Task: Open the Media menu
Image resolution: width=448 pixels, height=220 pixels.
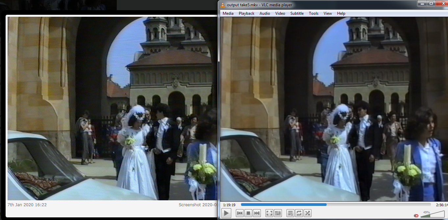Action: [x=228, y=13]
